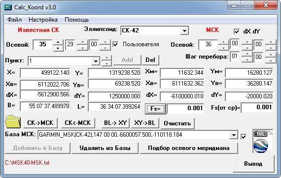
Task: Open the Помощь menu
Action: coord(77,20)
